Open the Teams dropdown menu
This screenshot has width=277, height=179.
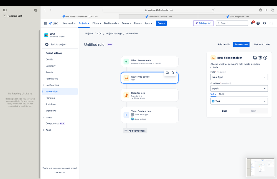pos(126,23)
